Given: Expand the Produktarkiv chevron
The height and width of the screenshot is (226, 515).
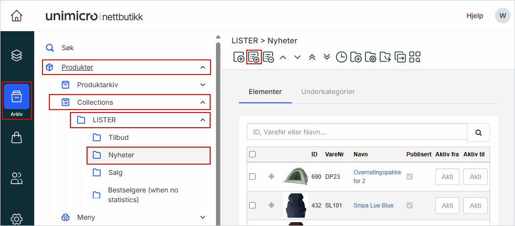Looking at the screenshot, I should [x=203, y=85].
